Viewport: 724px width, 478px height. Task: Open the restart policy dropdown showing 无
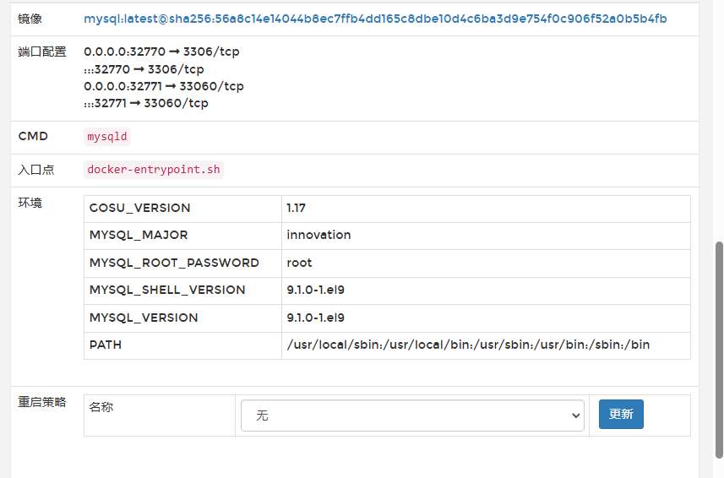412,416
